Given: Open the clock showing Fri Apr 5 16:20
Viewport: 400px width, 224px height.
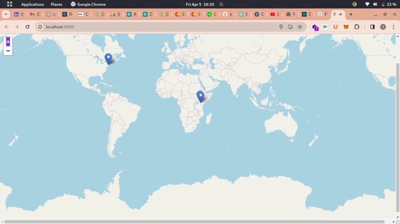Looking at the screenshot, I should click(200, 4).
